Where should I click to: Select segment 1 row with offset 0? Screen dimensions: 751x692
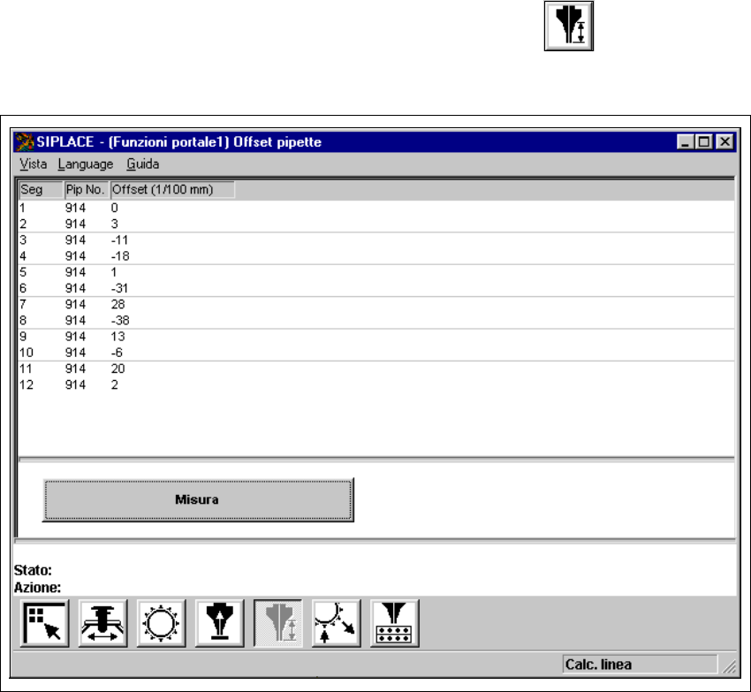pos(376,208)
